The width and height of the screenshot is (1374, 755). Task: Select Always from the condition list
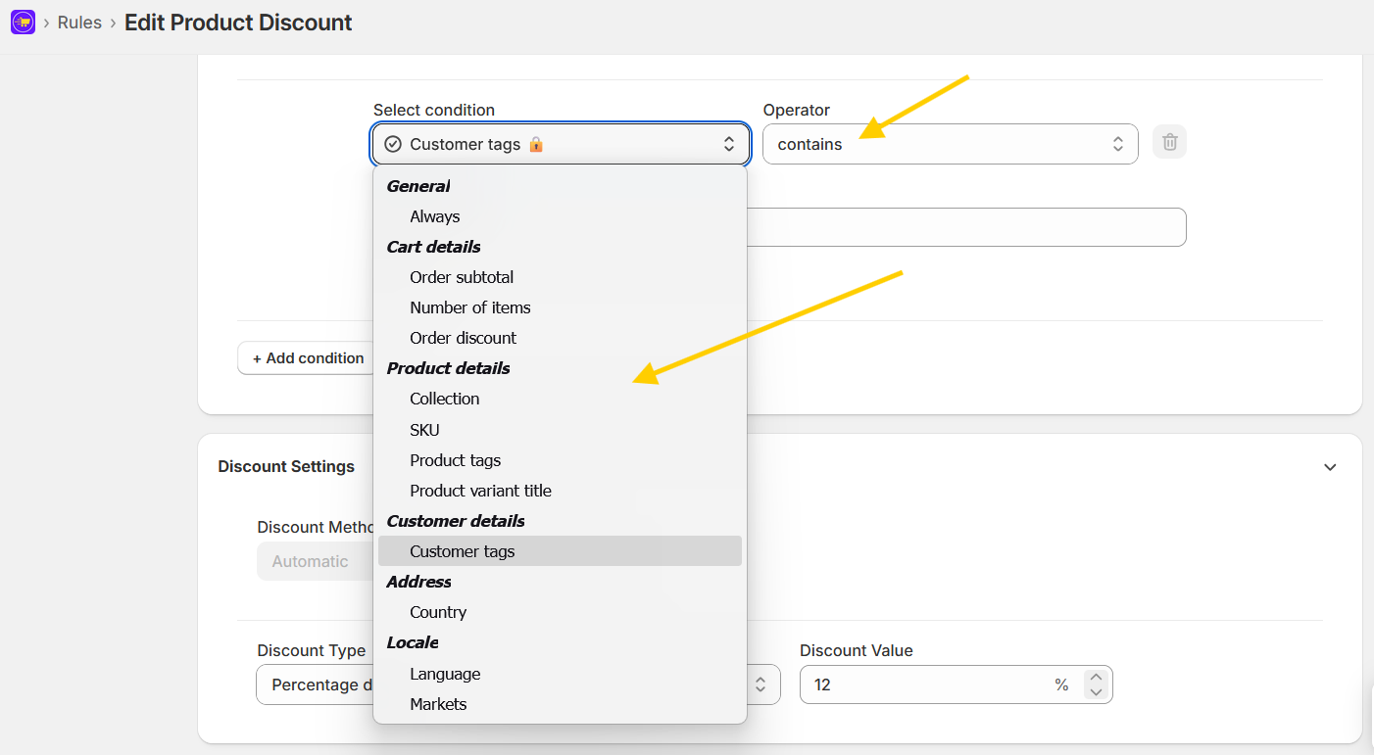tap(434, 216)
